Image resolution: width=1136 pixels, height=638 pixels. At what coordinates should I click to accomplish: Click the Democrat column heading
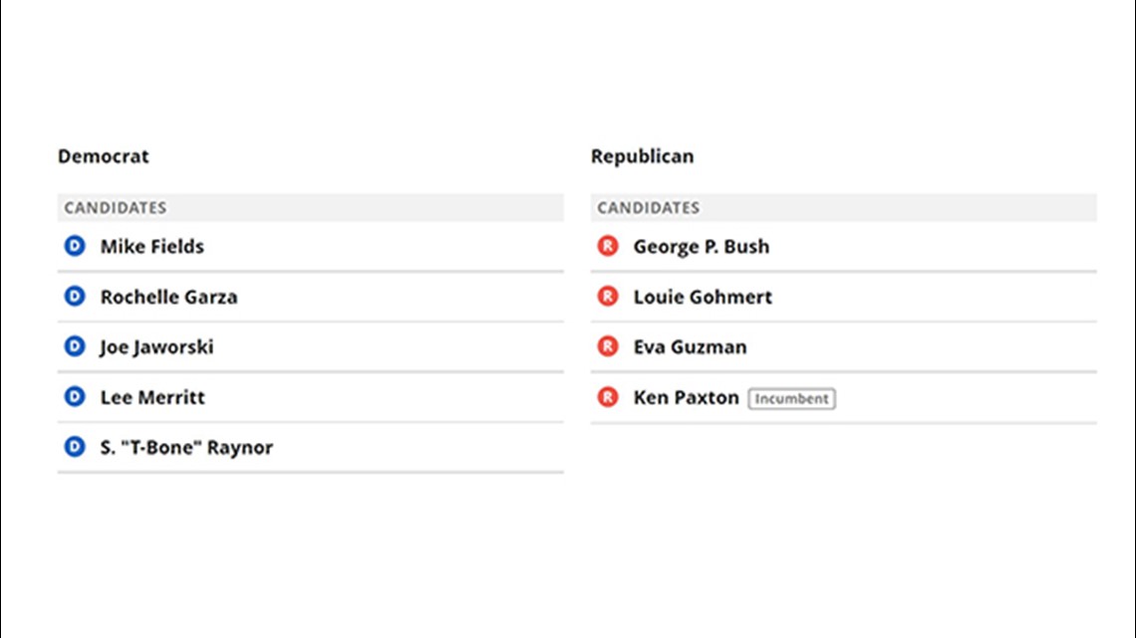click(x=104, y=156)
